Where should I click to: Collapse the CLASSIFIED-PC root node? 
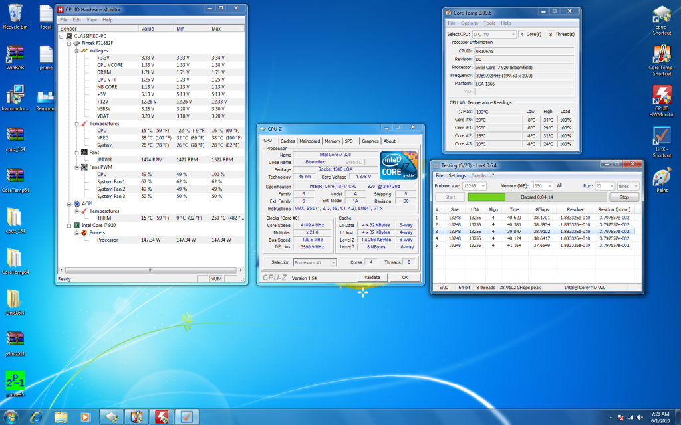point(62,36)
